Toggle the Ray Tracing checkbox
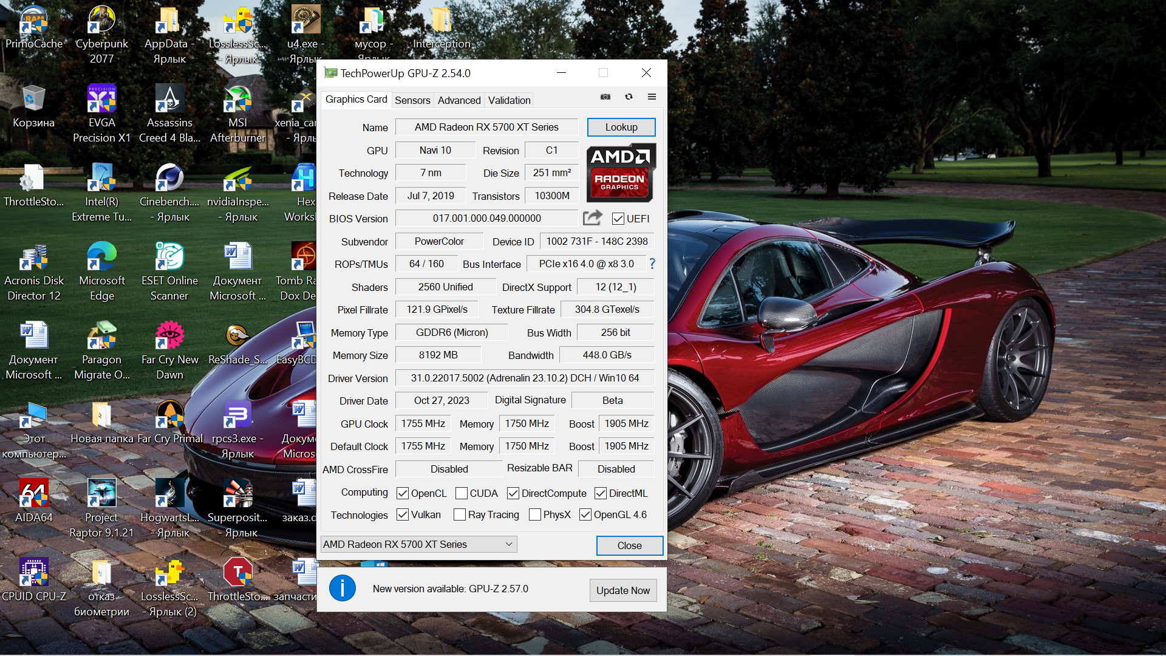Viewport: 1166px width, 656px height. [x=460, y=515]
